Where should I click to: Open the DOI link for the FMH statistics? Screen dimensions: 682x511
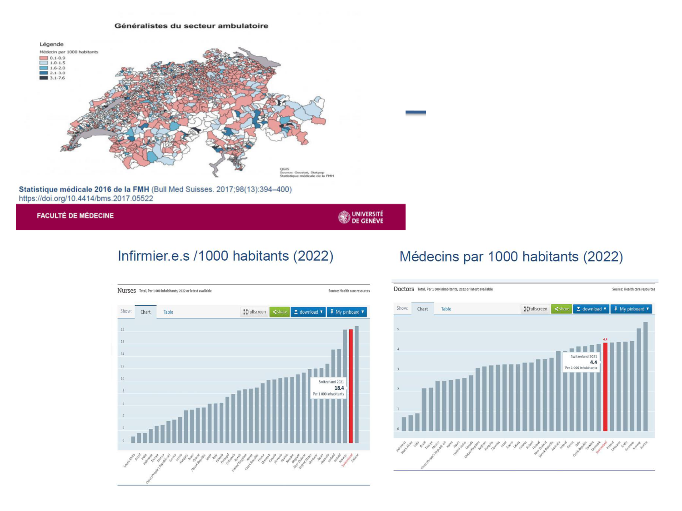[86, 198]
